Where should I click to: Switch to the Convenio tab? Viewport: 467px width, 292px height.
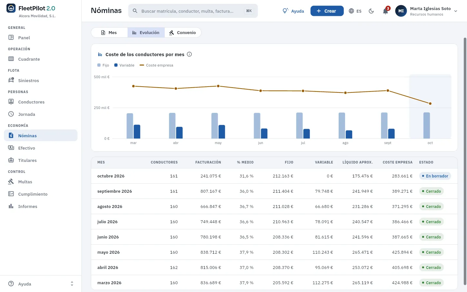(x=183, y=32)
